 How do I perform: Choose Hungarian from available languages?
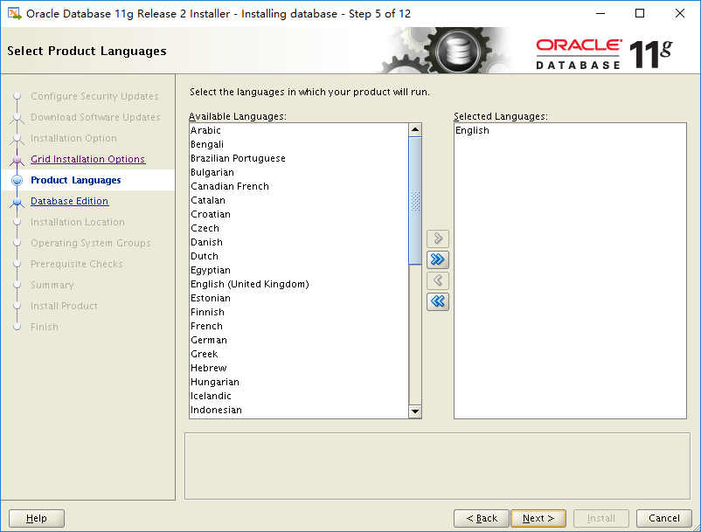299,383
